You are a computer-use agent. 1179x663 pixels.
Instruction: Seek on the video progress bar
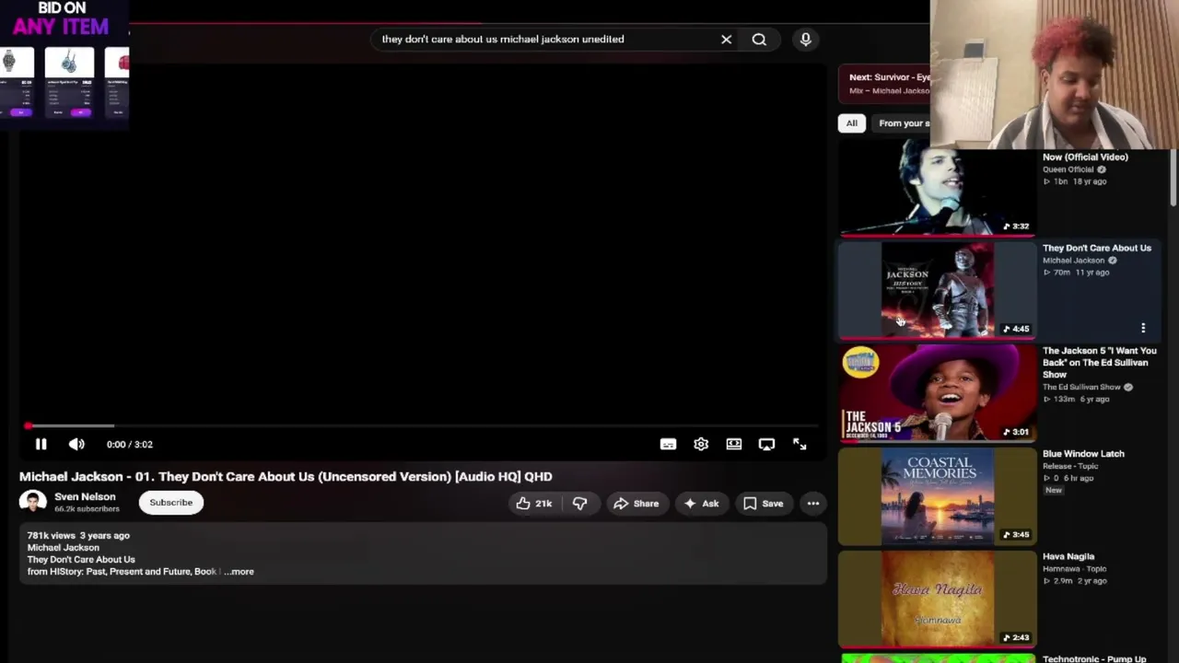tap(422, 425)
